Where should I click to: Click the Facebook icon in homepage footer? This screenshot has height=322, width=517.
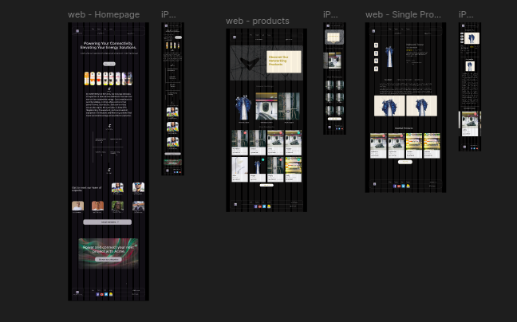[x=97, y=294]
